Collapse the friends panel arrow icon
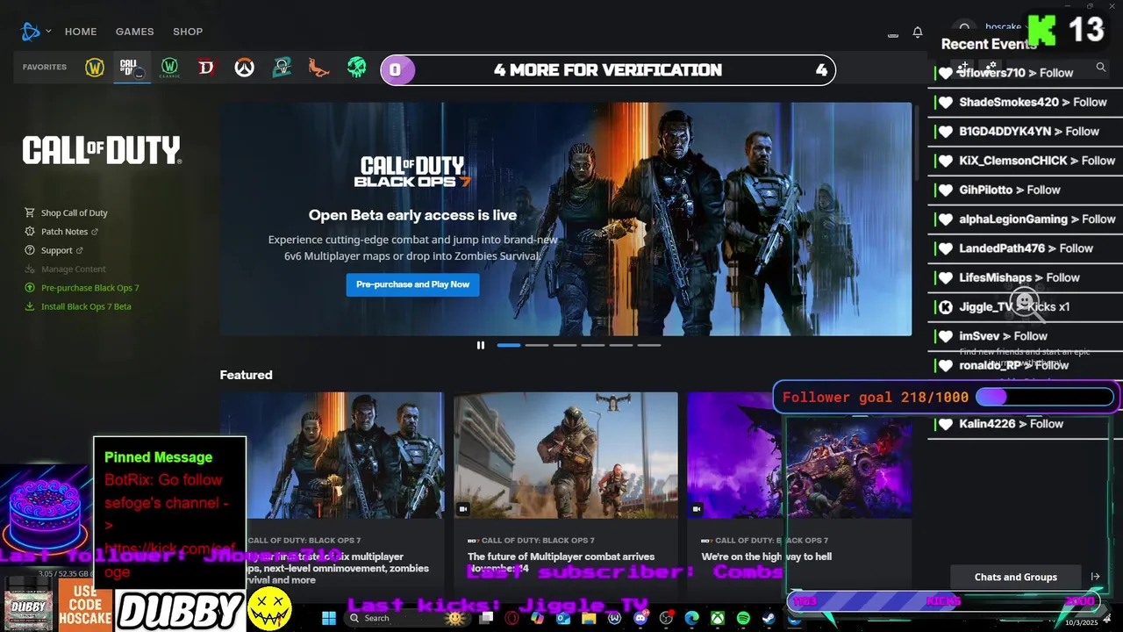The image size is (1123, 632). pyautogui.click(x=1095, y=577)
